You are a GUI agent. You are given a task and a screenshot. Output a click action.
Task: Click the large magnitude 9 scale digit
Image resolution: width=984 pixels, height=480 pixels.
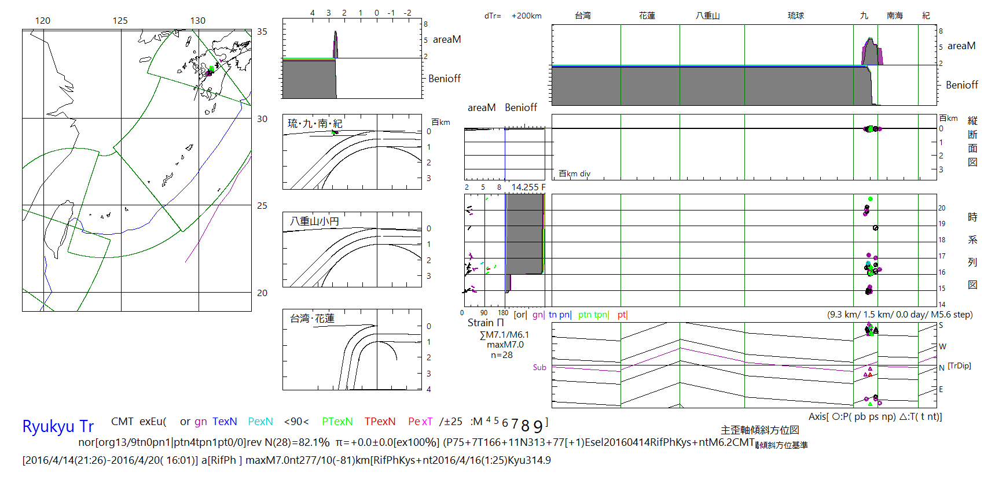pyautogui.click(x=538, y=426)
